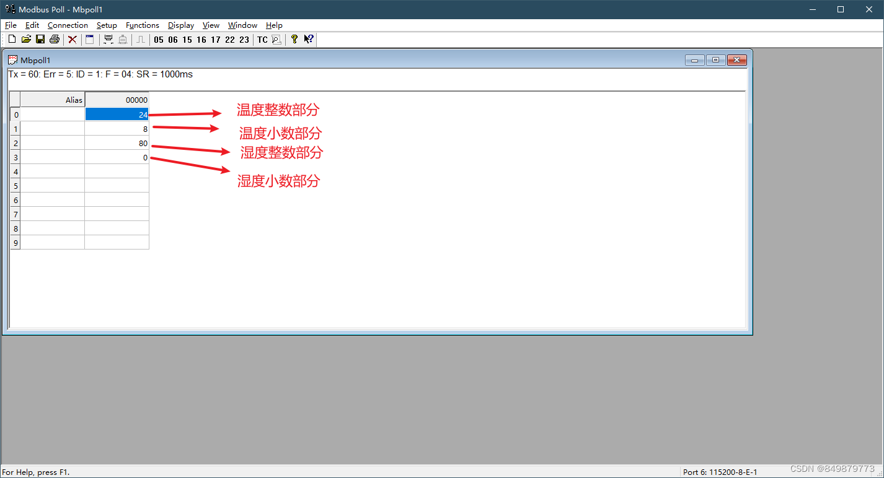Image resolution: width=884 pixels, height=478 pixels.
Task: Minimize the Modbus Poll main window
Action: [812, 9]
